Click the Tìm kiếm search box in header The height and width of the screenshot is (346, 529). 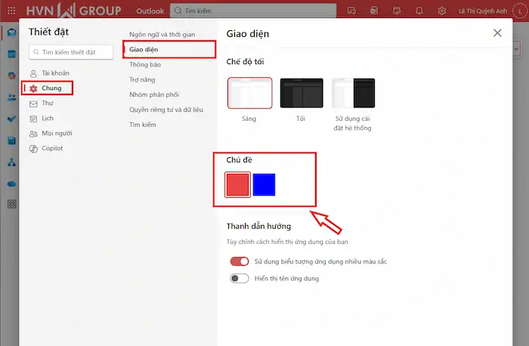click(253, 11)
